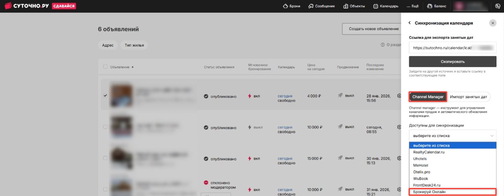Open the Адрес filter dropdown

(x=108, y=45)
